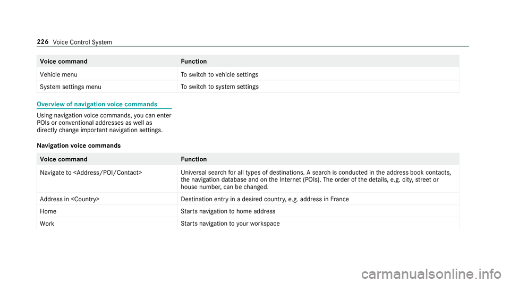The height and width of the screenshot is (283, 510).
Task: Click 'Destination entry in a desired country' text
Action: pyautogui.click(x=265, y=199)
